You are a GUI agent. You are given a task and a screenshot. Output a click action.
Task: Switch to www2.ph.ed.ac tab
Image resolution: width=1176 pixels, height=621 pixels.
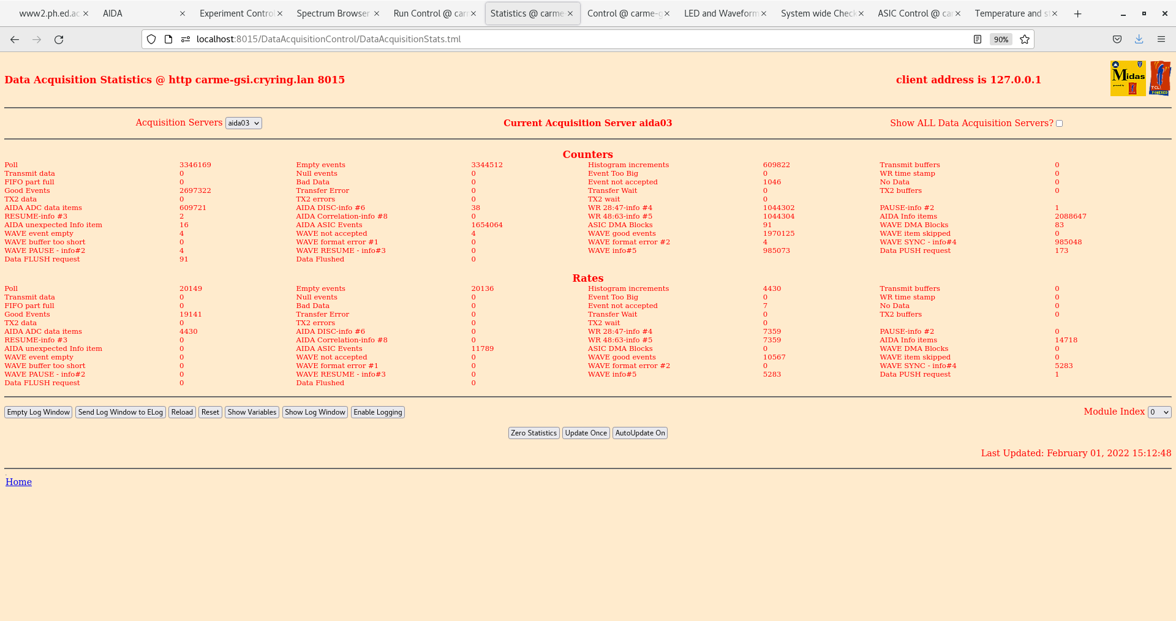click(49, 13)
